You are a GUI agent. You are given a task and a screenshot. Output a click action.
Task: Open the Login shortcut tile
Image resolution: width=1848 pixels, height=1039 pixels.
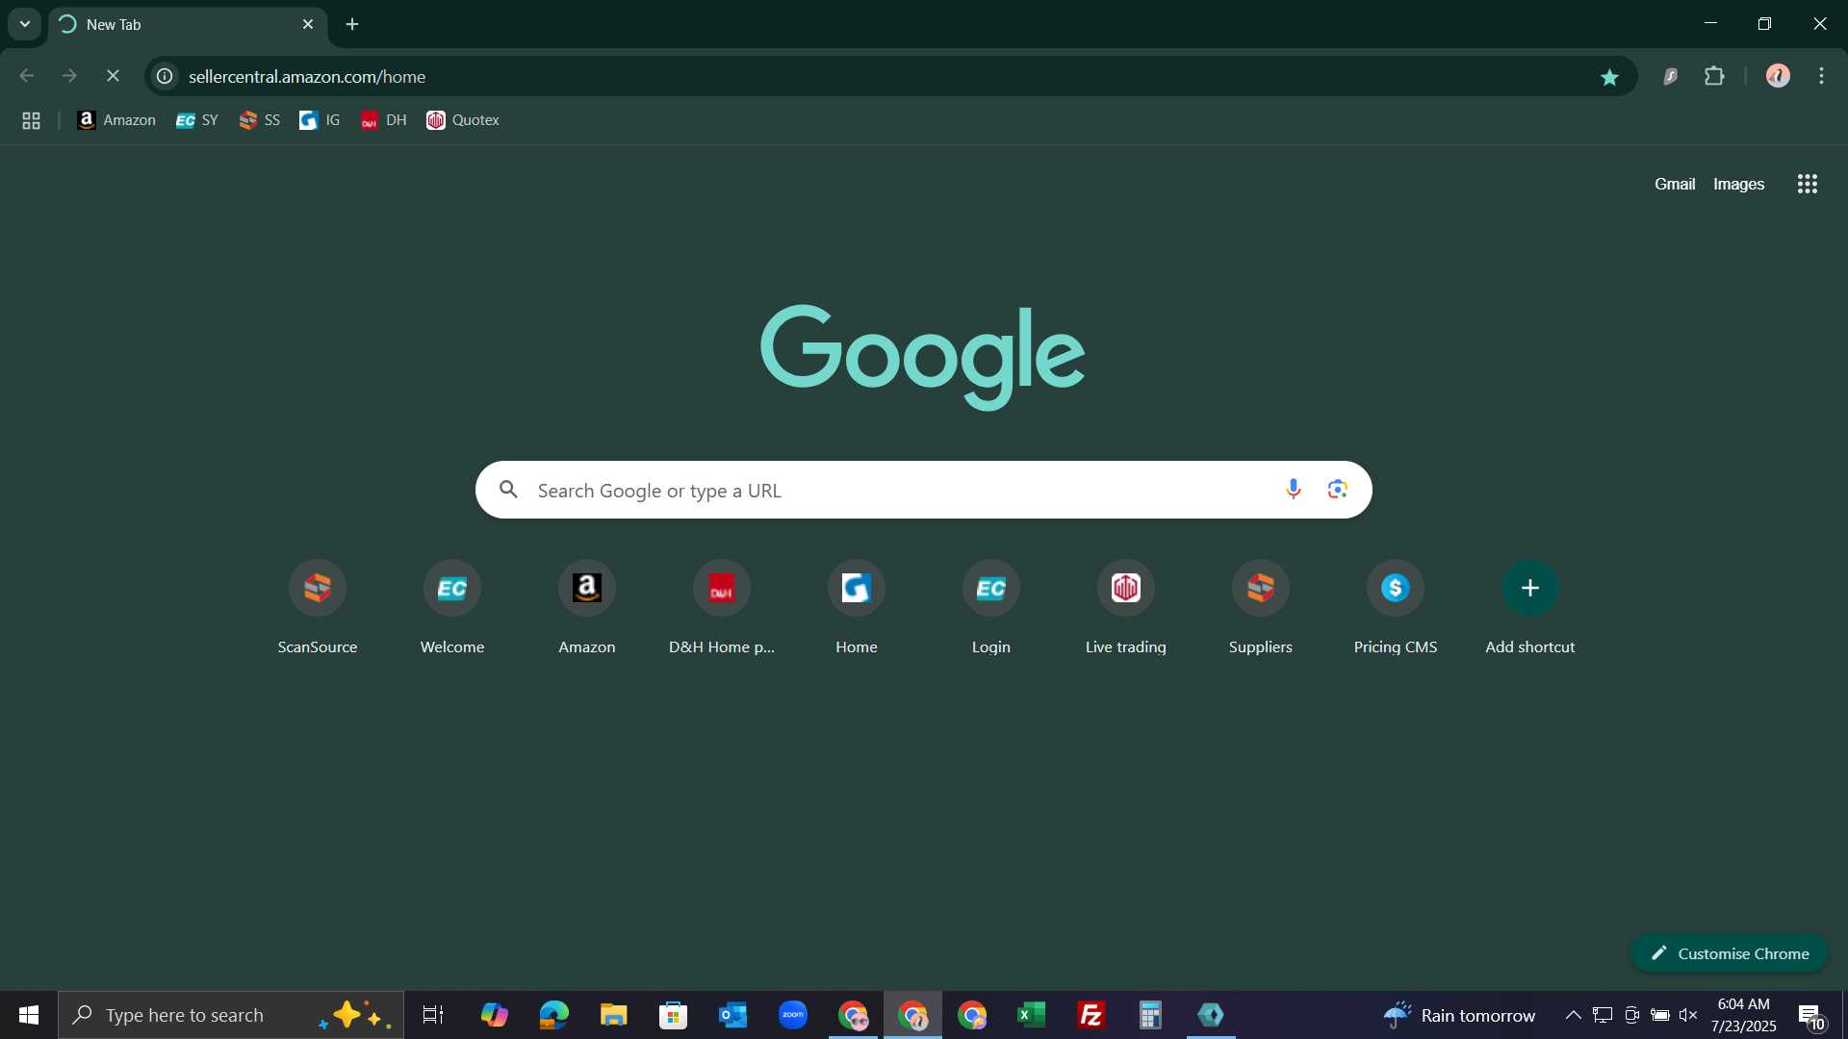point(991,608)
